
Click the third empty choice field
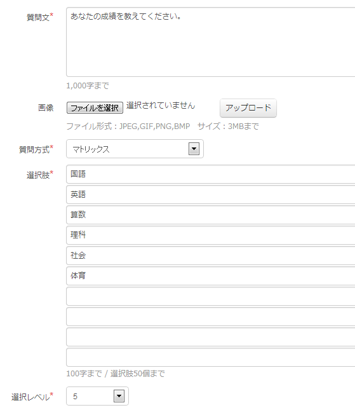pos(211,337)
